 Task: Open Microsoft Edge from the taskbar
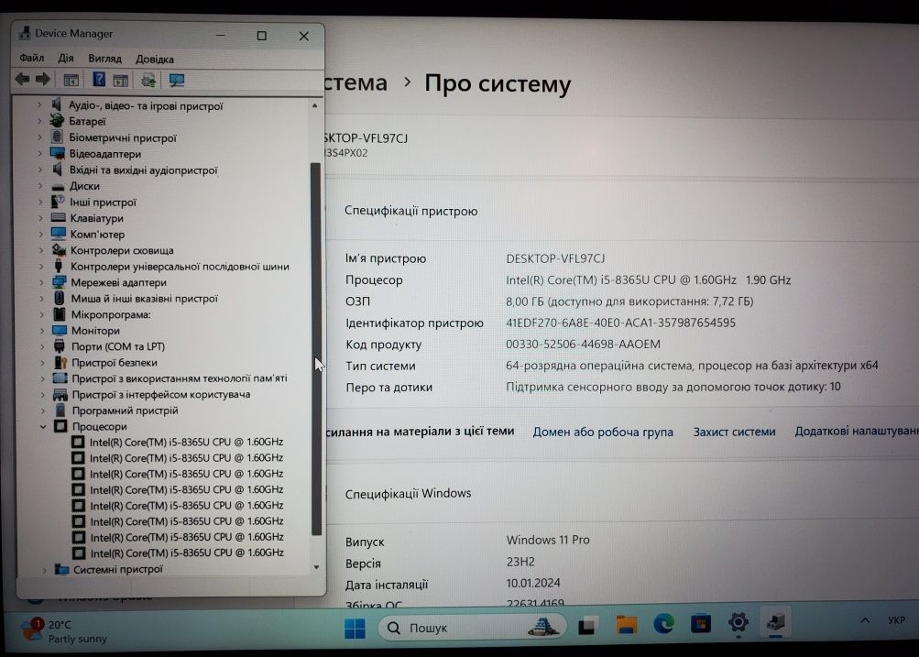click(663, 624)
